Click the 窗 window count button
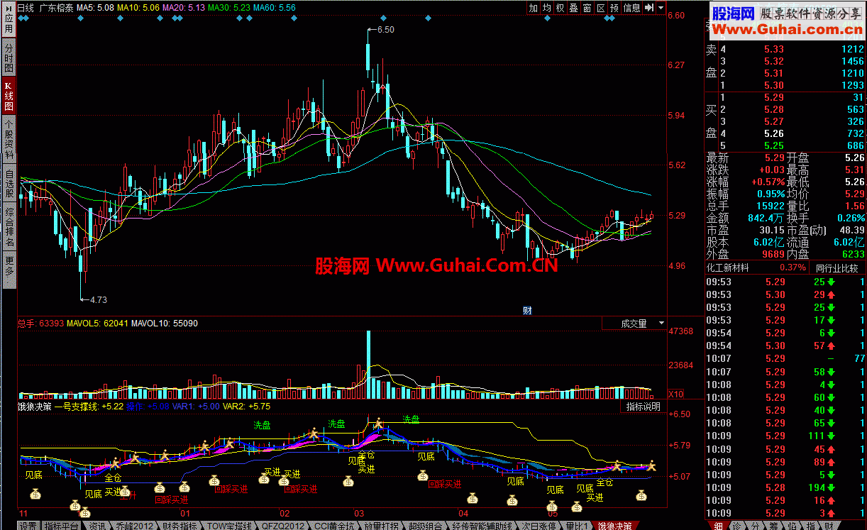 coord(587,8)
